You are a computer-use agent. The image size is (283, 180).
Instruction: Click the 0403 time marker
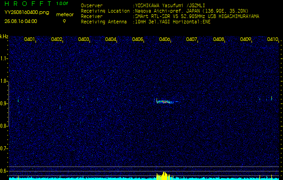click(x=84, y=39)
